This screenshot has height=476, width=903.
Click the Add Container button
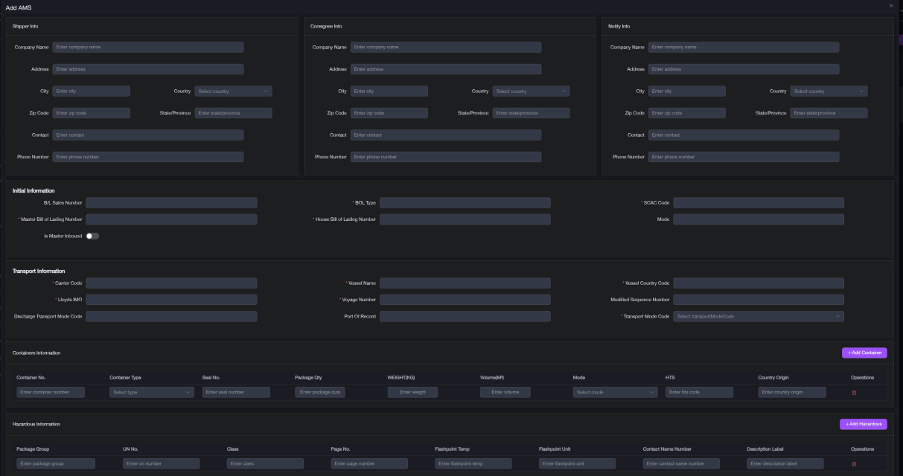click(x=864, y=353)
